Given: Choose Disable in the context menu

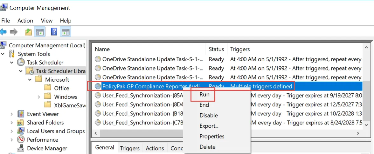Looking at the screenshot, I should 209,115.
